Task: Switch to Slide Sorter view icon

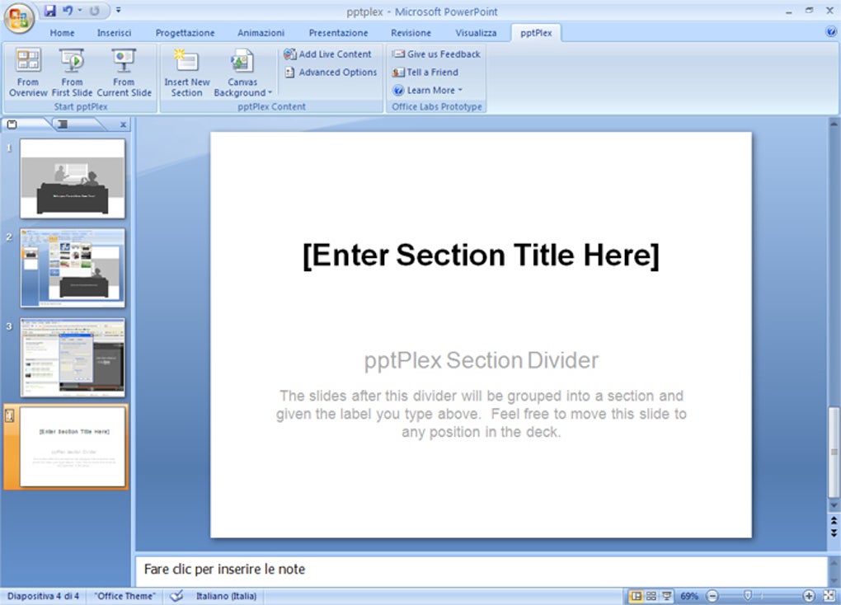Action: click(651, 596)
